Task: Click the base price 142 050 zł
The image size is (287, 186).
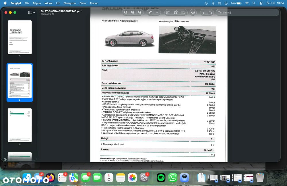Action: pos(210,84)
